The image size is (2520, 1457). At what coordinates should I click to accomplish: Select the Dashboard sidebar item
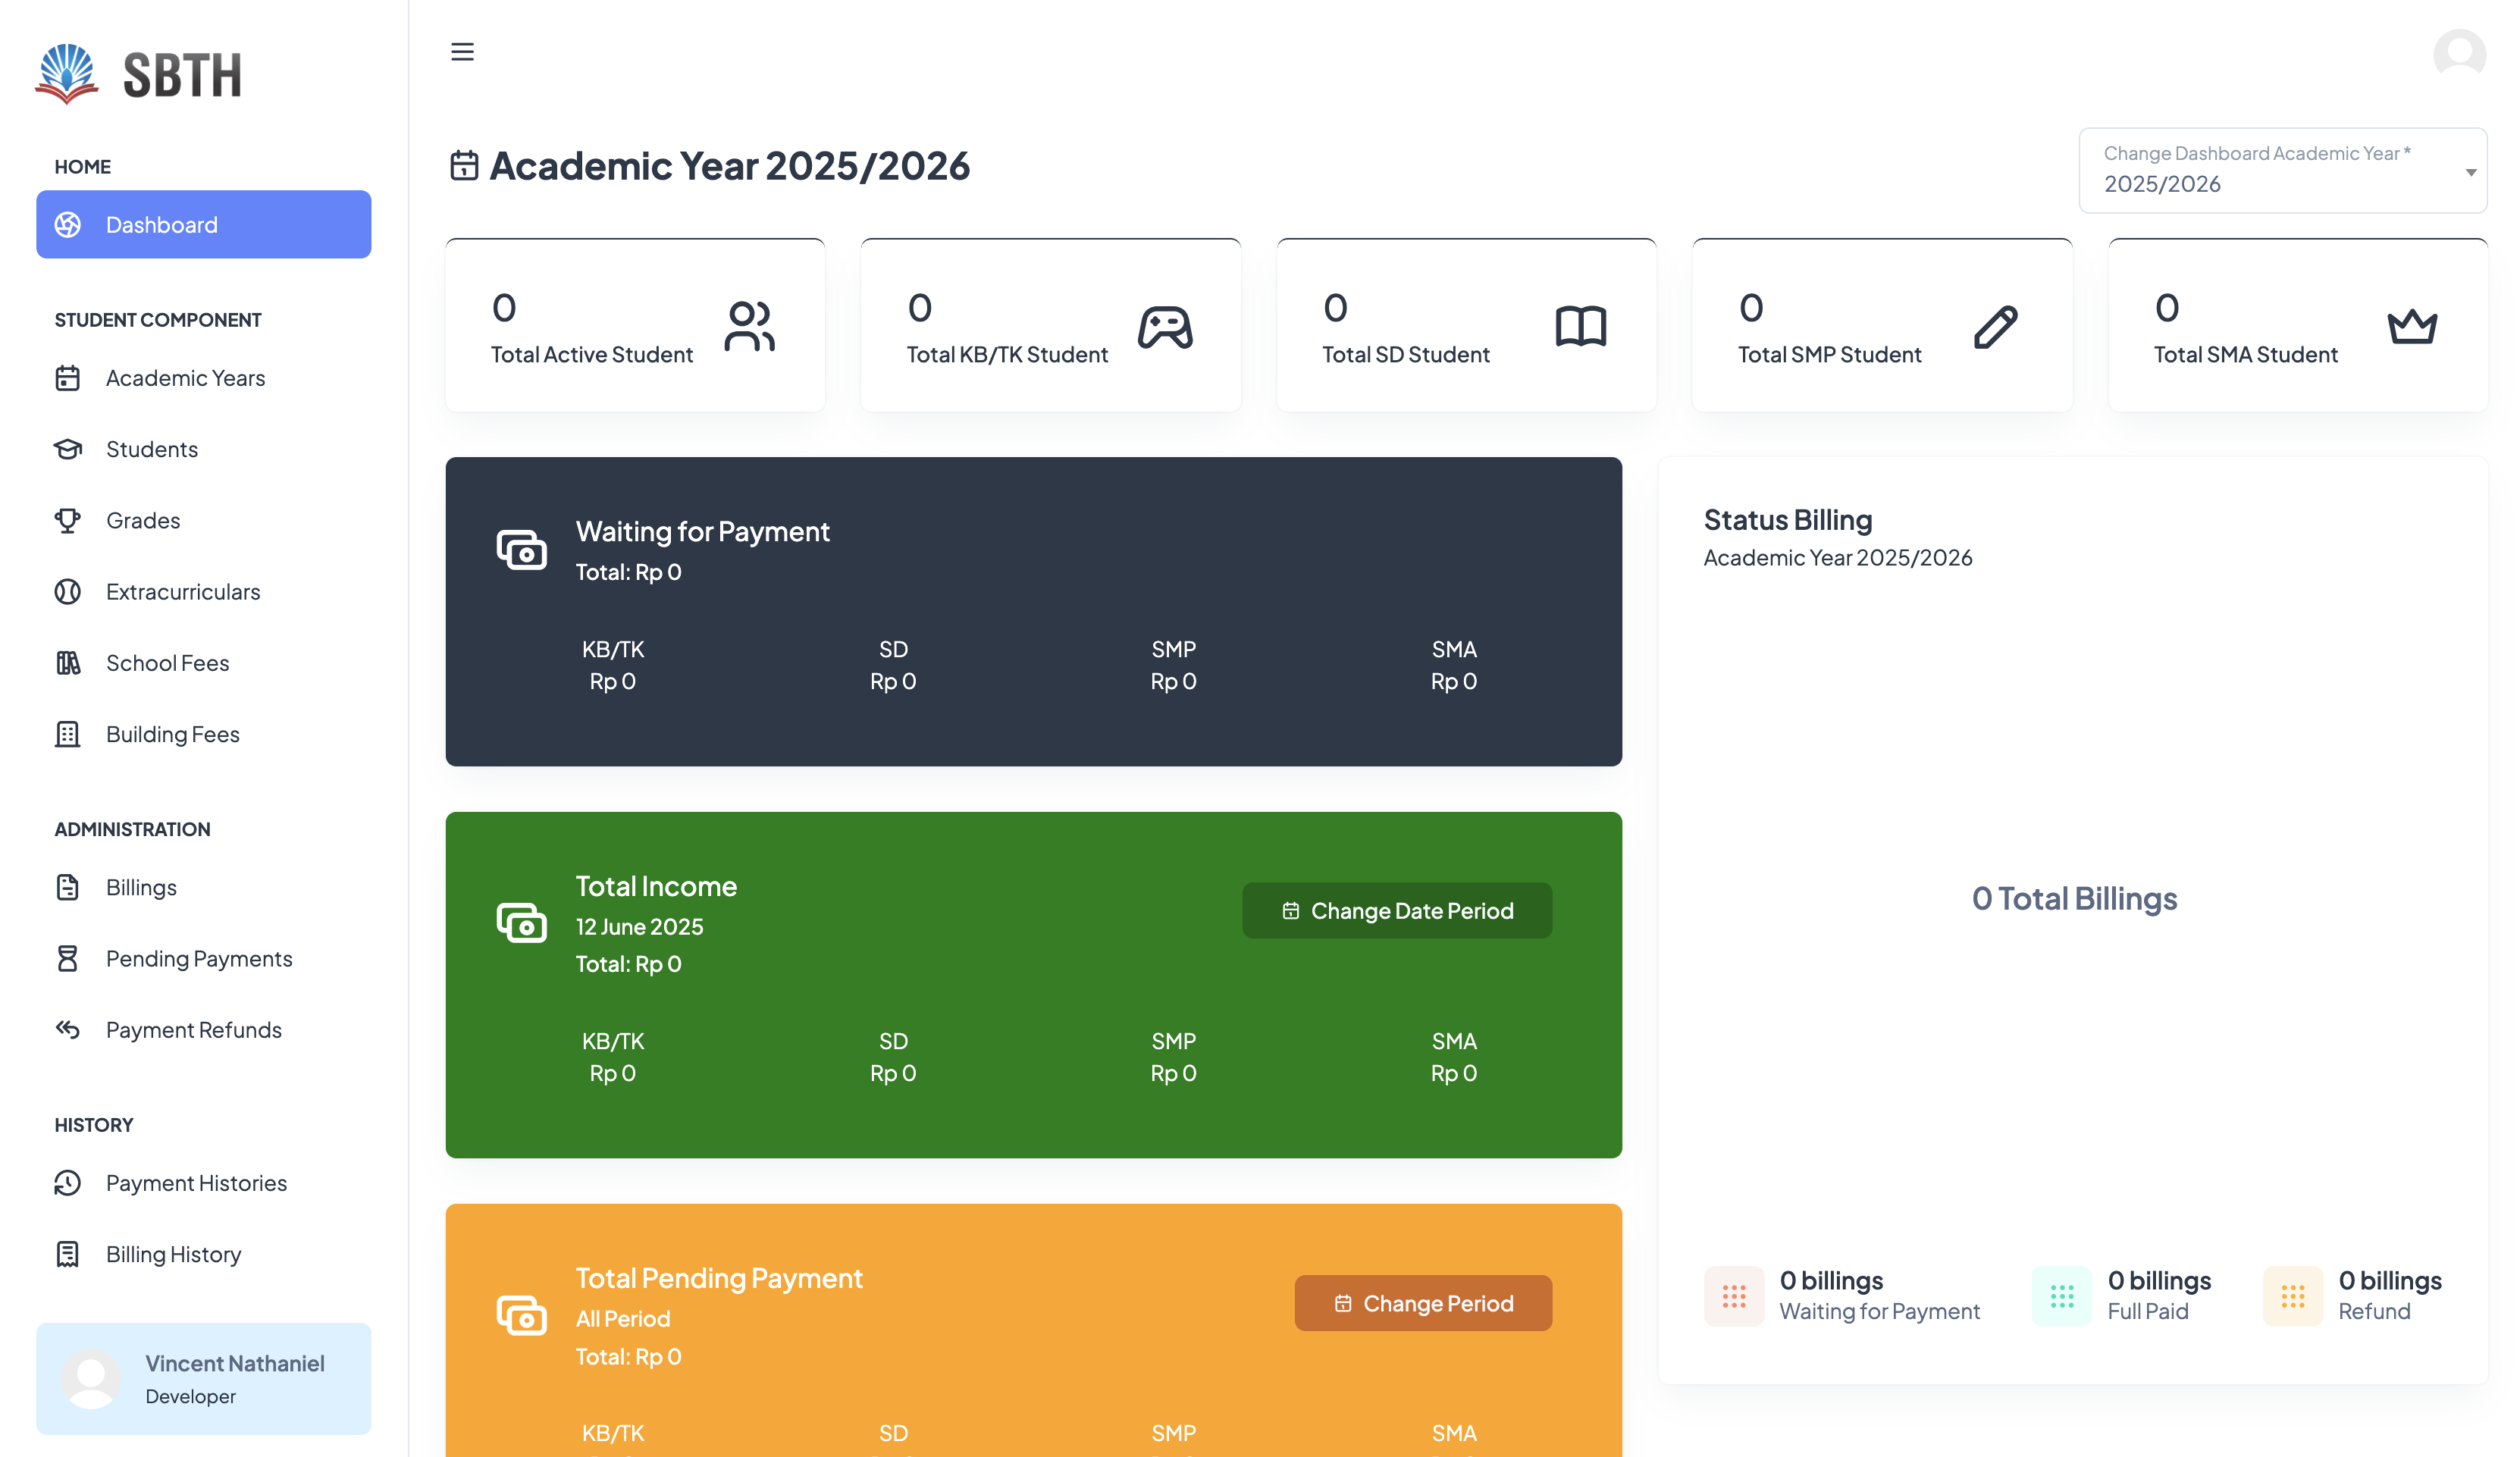(x=203, y=224)
